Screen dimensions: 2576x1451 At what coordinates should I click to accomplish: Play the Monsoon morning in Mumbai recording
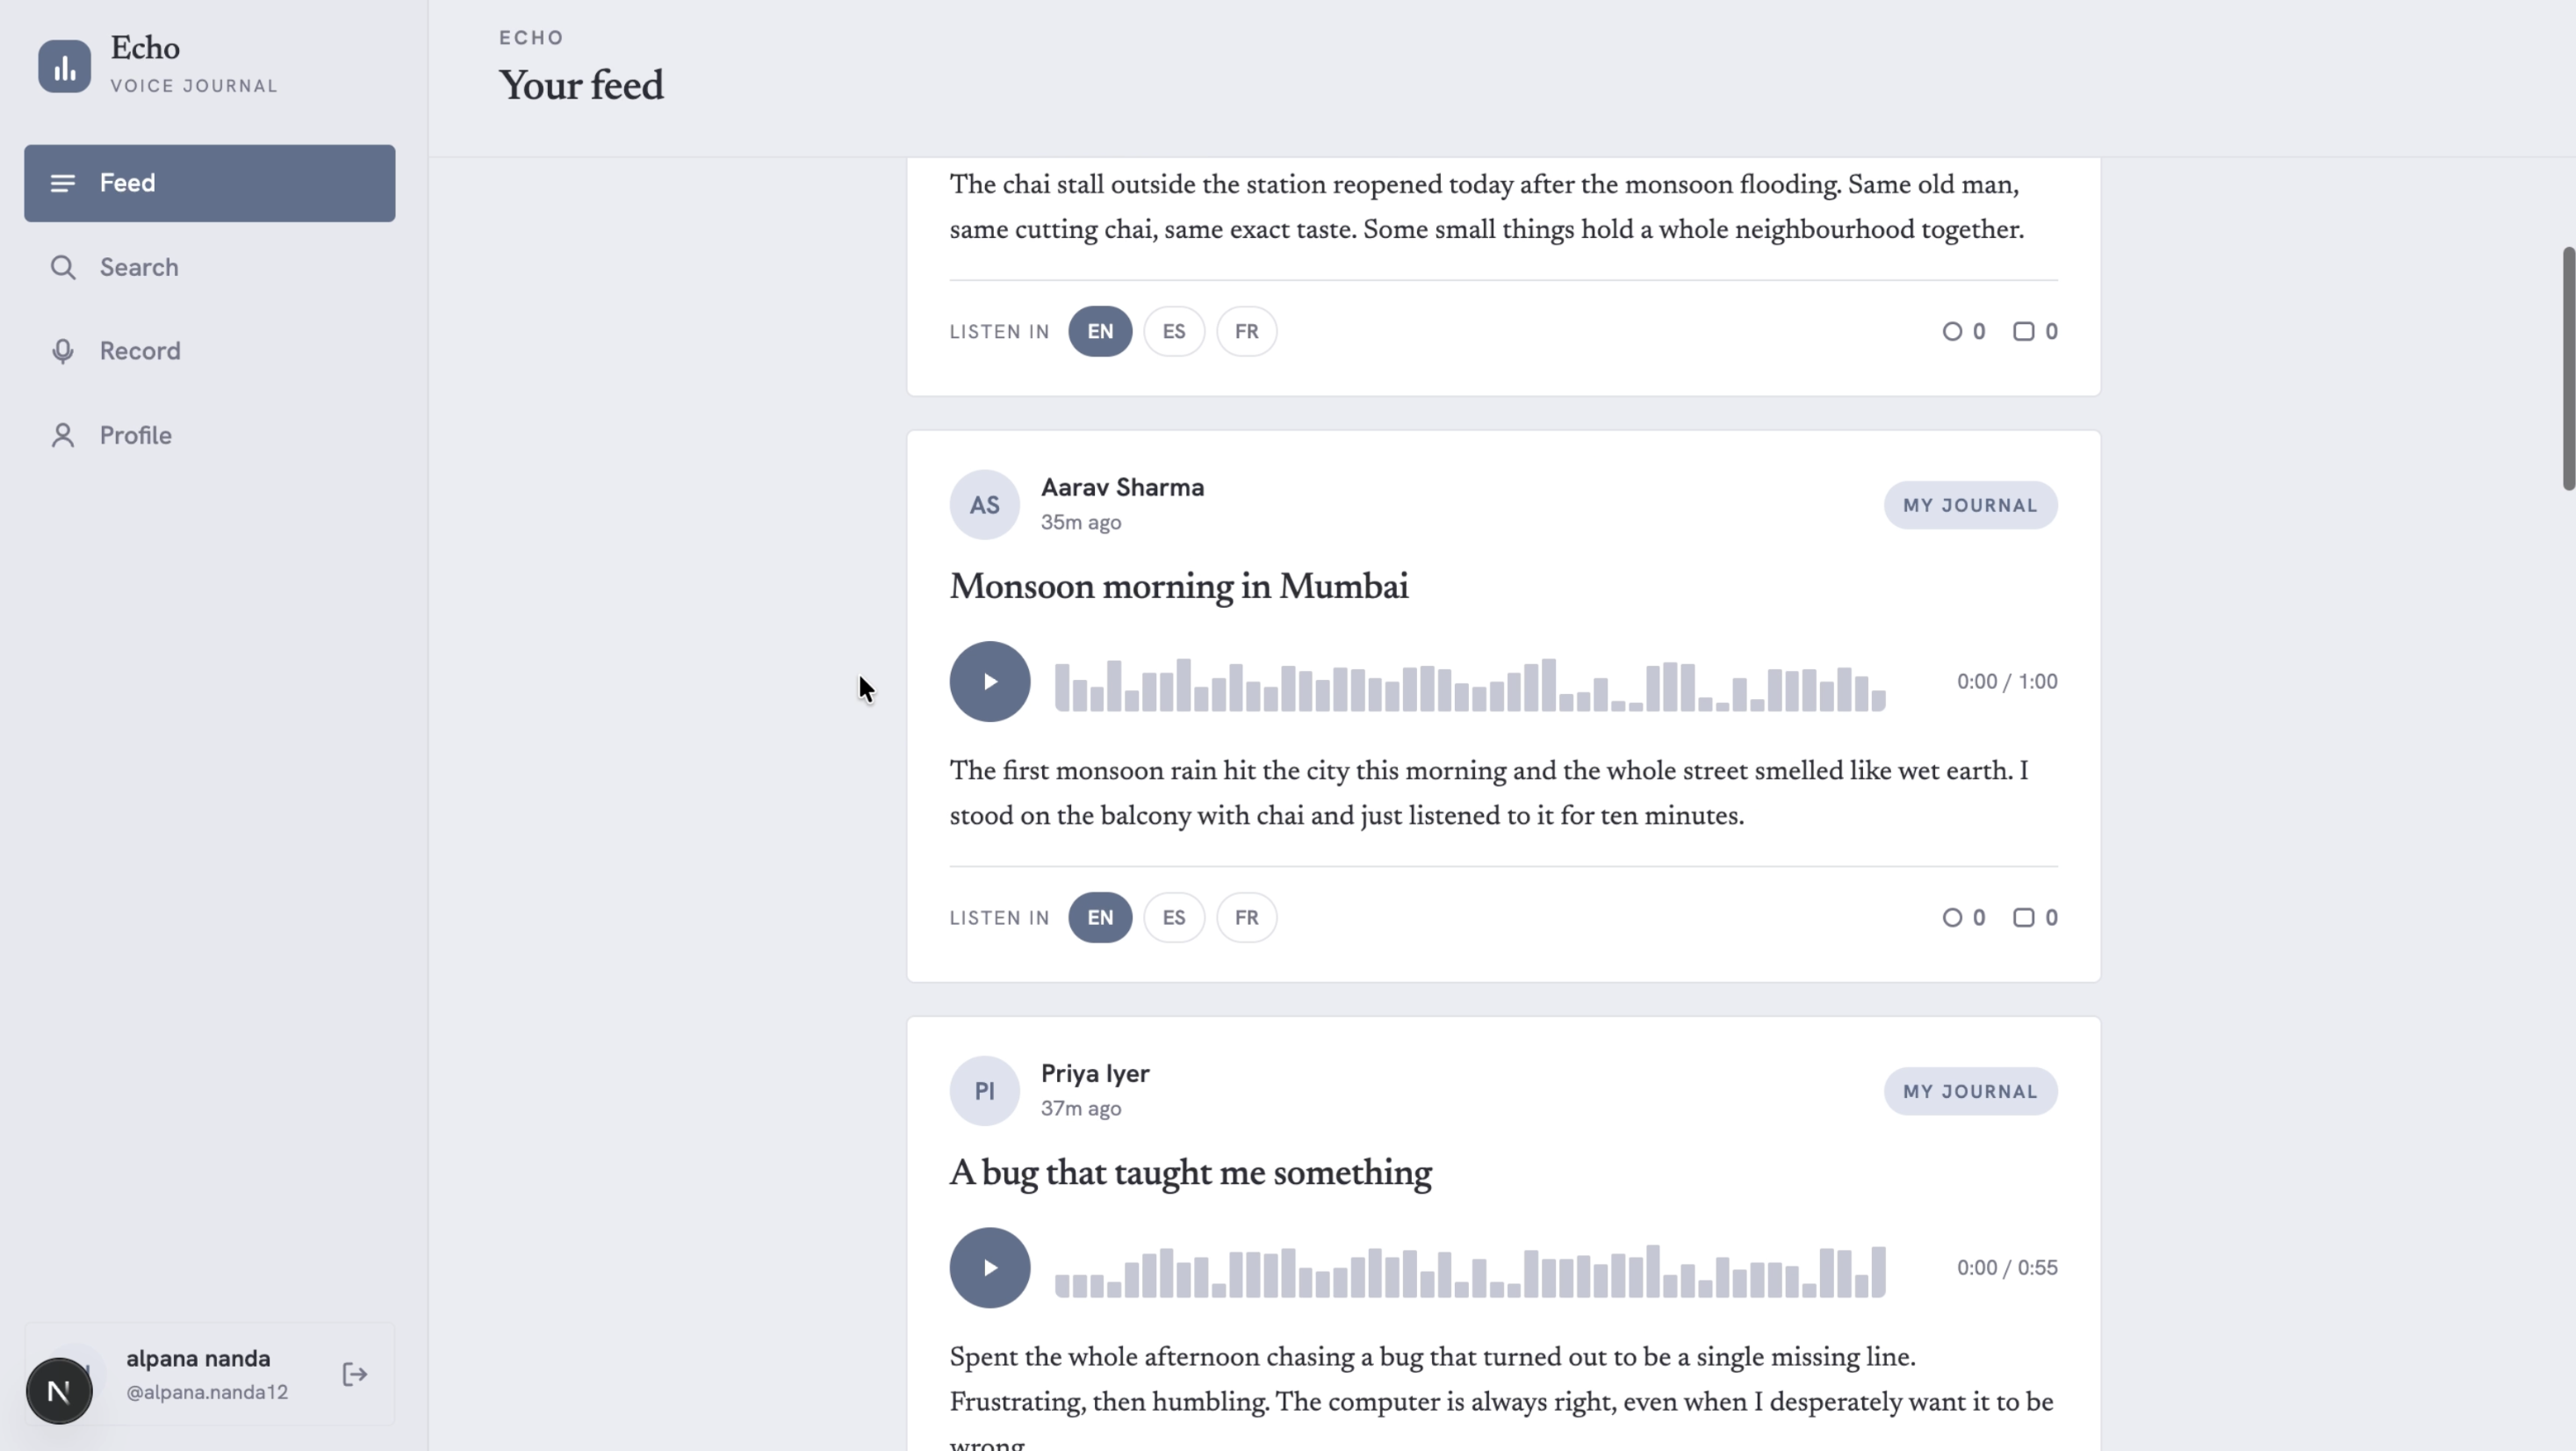pos(989,682)
